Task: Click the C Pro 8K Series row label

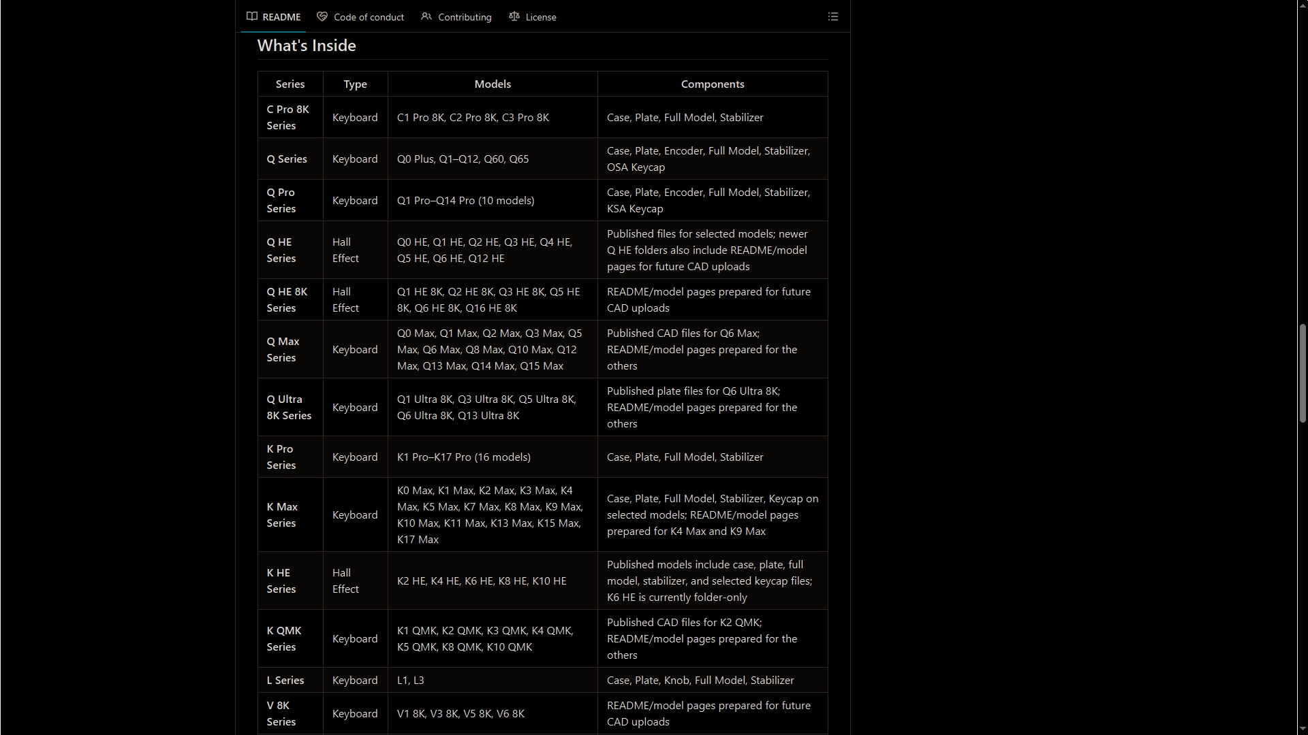Action: click(288, 117)
